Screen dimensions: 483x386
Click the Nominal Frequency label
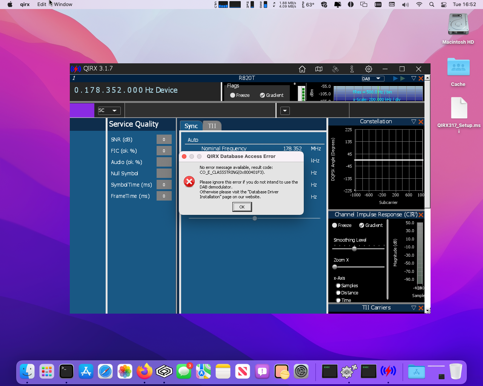[224, 149]
